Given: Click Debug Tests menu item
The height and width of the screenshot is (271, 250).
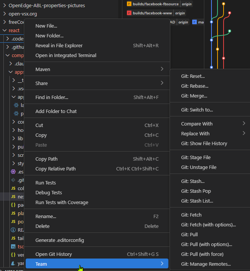Looking at the screenshot, I should [97, 193].
